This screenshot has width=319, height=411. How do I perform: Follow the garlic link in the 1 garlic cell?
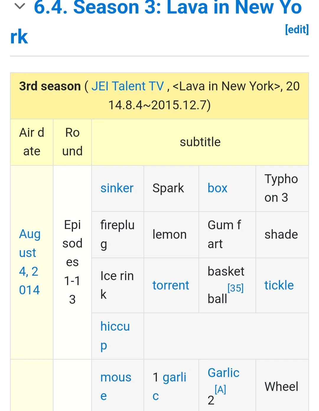[174, 377]
